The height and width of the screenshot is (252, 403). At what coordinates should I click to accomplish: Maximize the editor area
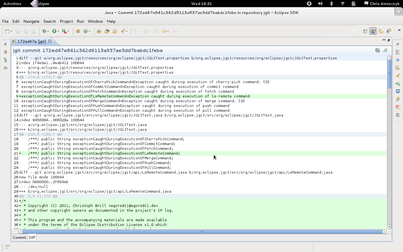point(389,40)
